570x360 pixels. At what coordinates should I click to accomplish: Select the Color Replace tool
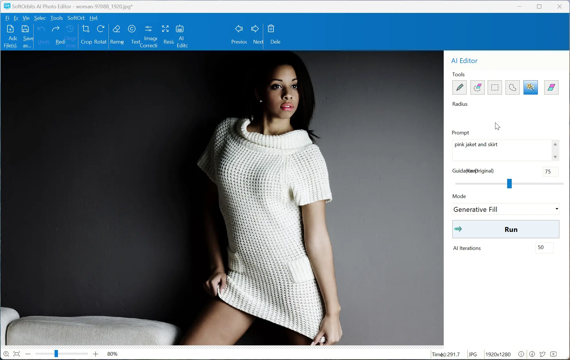551,87
